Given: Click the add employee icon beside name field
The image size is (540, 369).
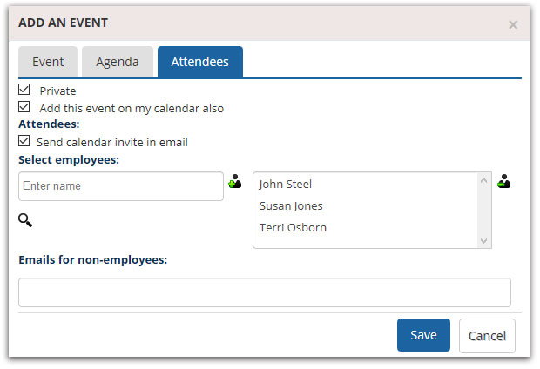Looking at the screenshot, I should pyautogui.click(x=235, y=181).
